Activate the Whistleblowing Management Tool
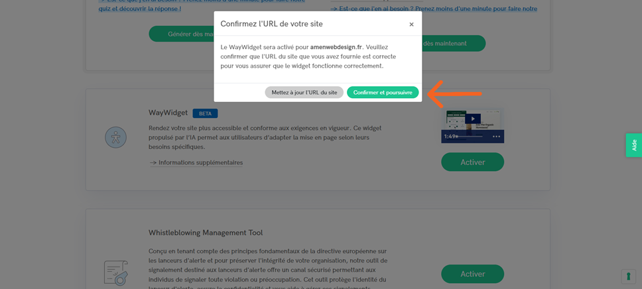The width and height of the screenshot is (642, 289). (x=472, y=274)
